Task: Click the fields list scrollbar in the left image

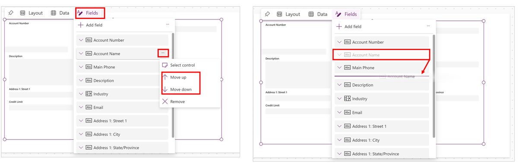Action: click(x=173, y=85)
